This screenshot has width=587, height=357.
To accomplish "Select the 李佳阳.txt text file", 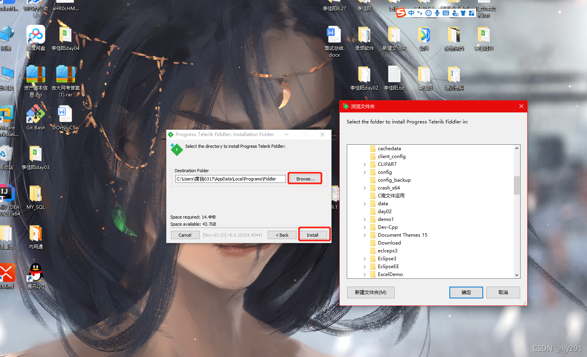I will [394, 78].
